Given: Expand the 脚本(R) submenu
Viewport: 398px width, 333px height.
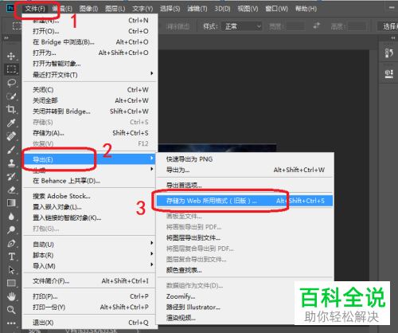Looking at the screenshot, I should click(x=90, y=255).
